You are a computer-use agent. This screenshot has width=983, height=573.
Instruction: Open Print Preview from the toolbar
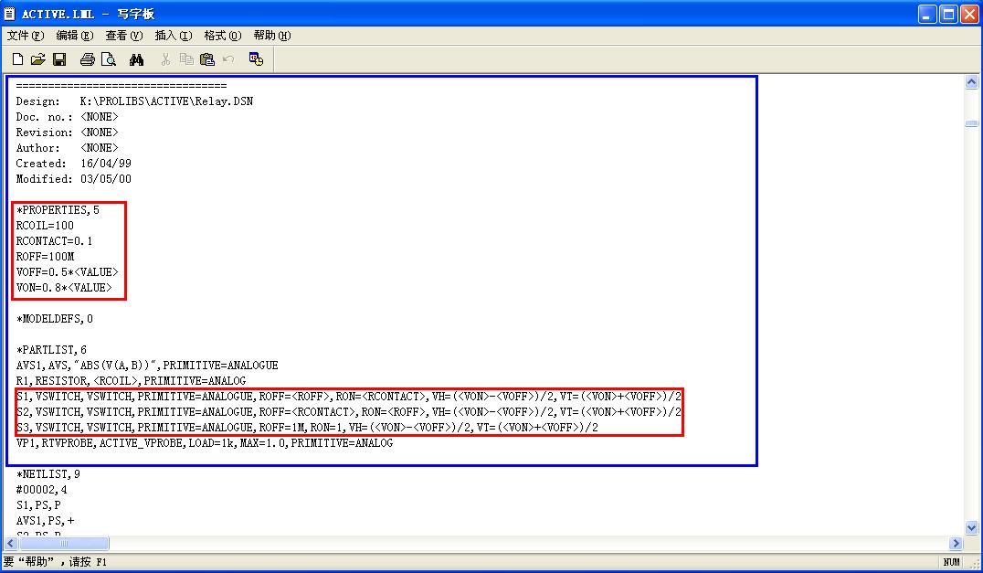(x=109, y=59)
